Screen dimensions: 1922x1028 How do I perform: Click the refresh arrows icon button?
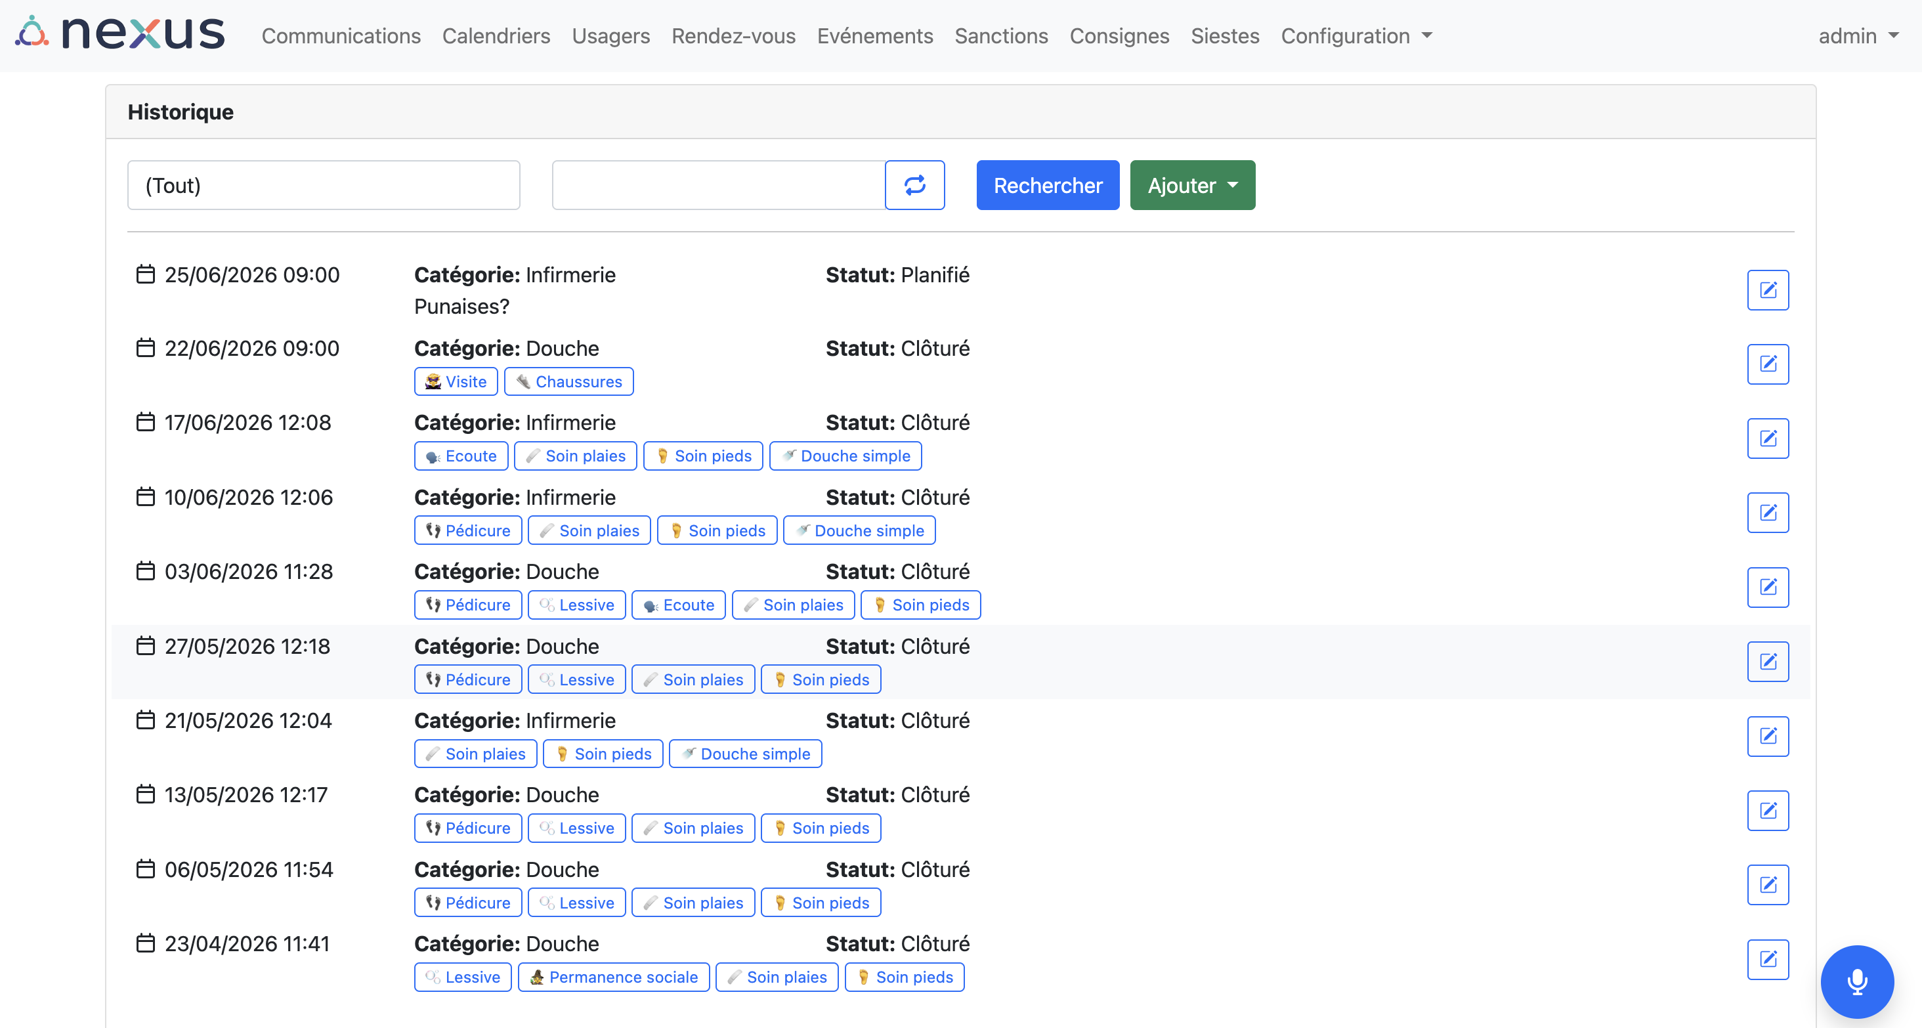coord(915,185)
